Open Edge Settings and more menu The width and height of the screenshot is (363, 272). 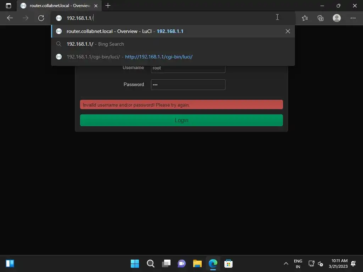point(353,18)
